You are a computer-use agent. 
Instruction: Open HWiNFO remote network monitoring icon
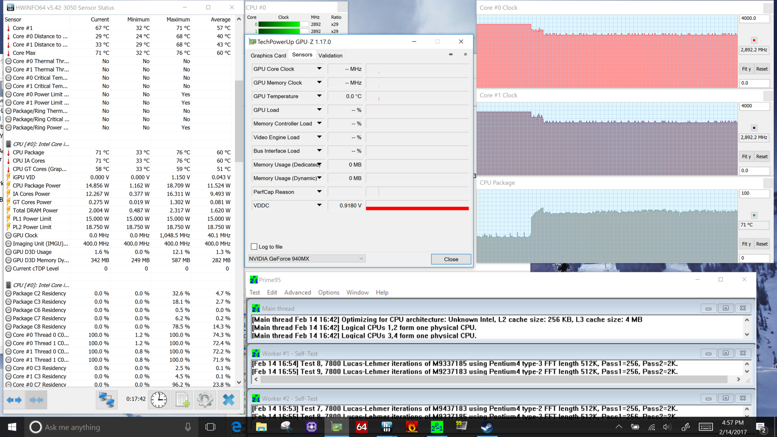pos(106,400)
